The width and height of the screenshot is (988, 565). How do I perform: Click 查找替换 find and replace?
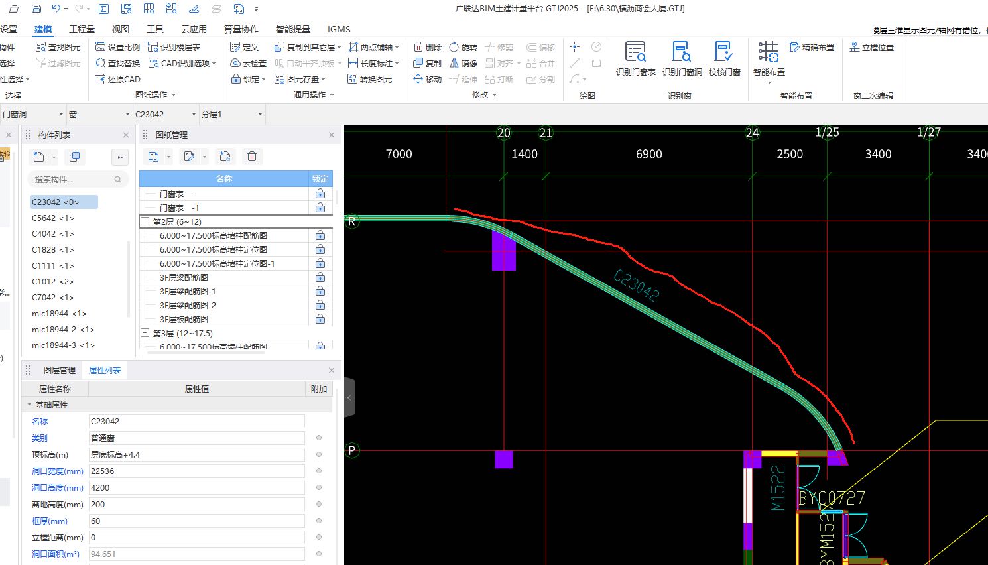[117, 63]
